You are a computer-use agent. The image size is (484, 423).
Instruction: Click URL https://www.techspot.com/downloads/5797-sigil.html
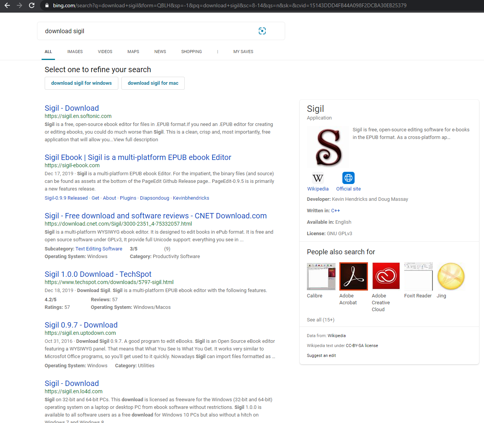click(109, 283)
